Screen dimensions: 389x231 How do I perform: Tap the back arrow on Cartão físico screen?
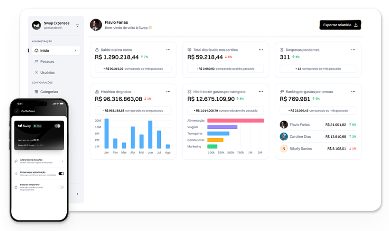[x=17, y=111]
